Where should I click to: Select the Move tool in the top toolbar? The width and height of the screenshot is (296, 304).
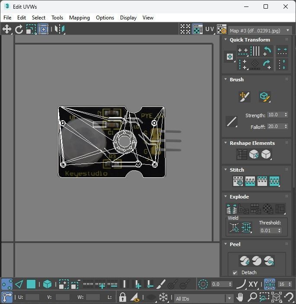(7, 29)
